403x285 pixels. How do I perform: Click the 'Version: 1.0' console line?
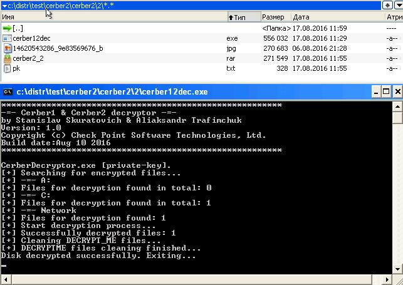pos(31,128)
